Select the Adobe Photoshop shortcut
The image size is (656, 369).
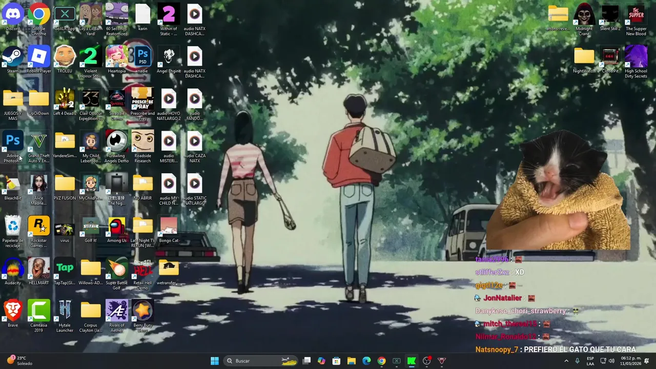[x=13, y=147]
